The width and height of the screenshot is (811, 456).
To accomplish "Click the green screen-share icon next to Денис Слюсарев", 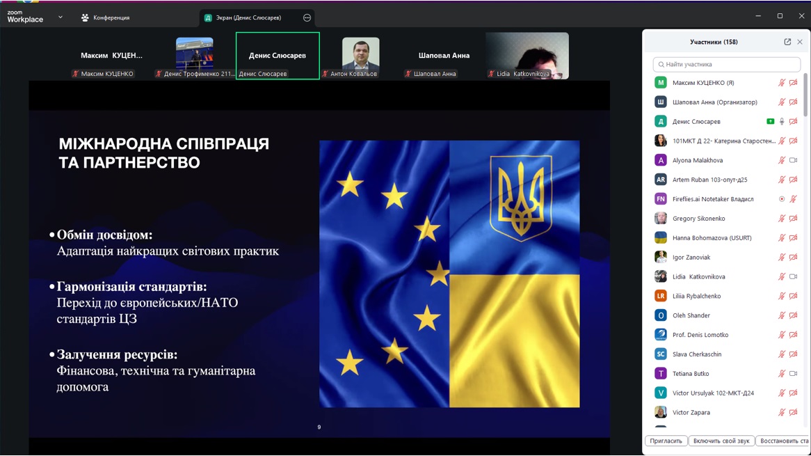I will pyautogui.click(x=770, y=122).
